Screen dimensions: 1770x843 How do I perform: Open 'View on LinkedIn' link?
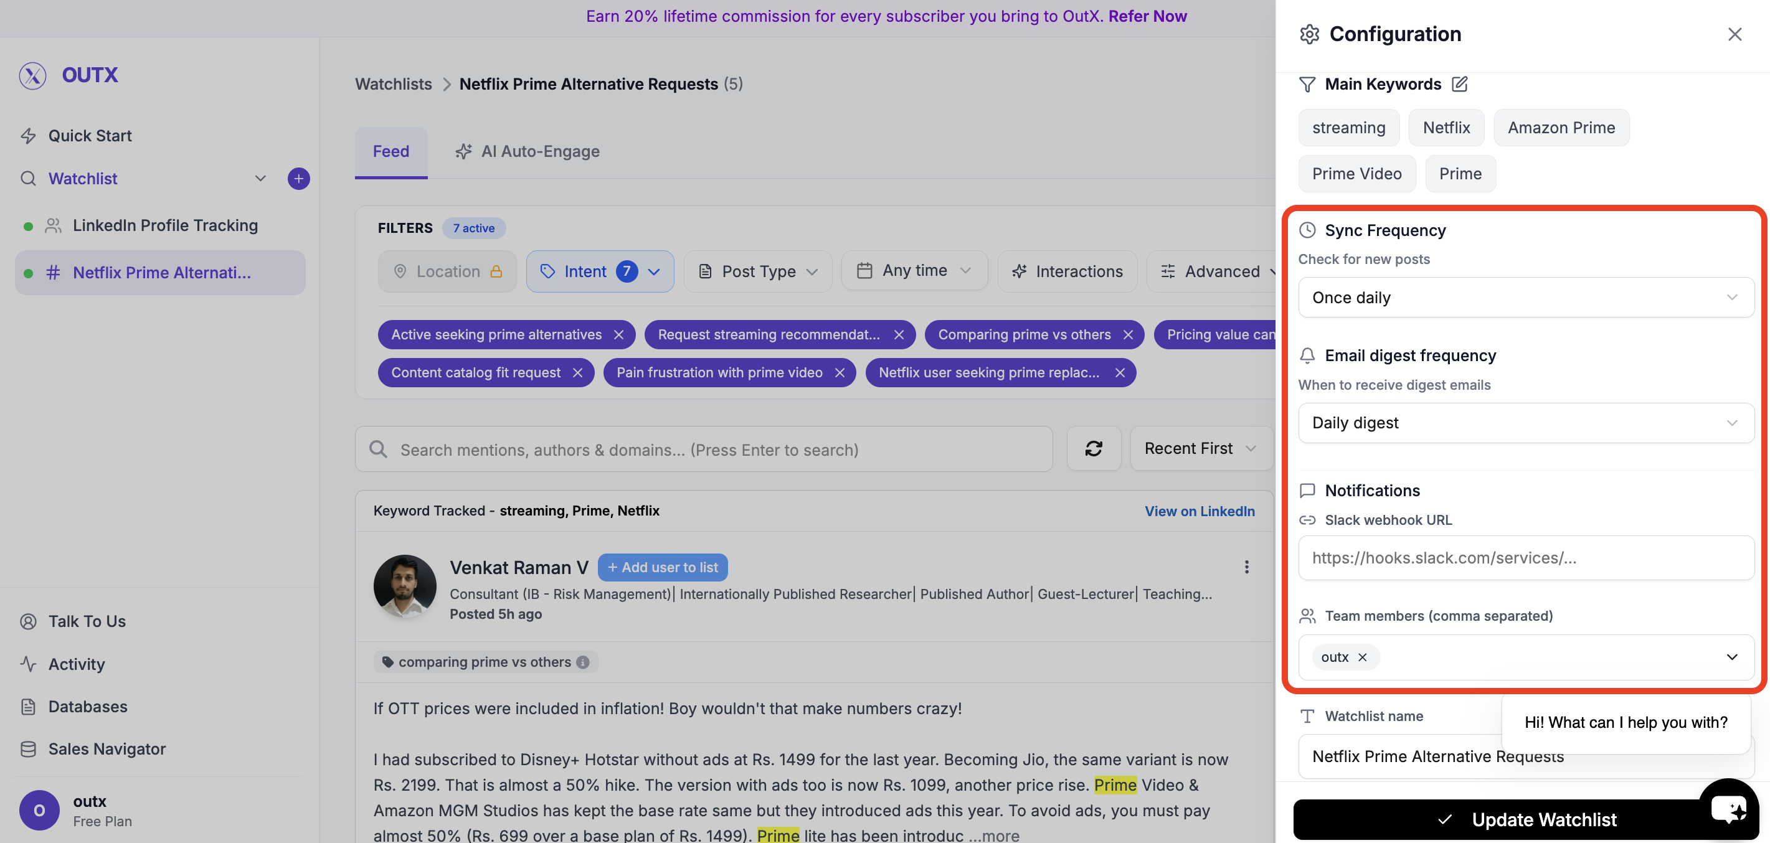(x=1200, y=511)
